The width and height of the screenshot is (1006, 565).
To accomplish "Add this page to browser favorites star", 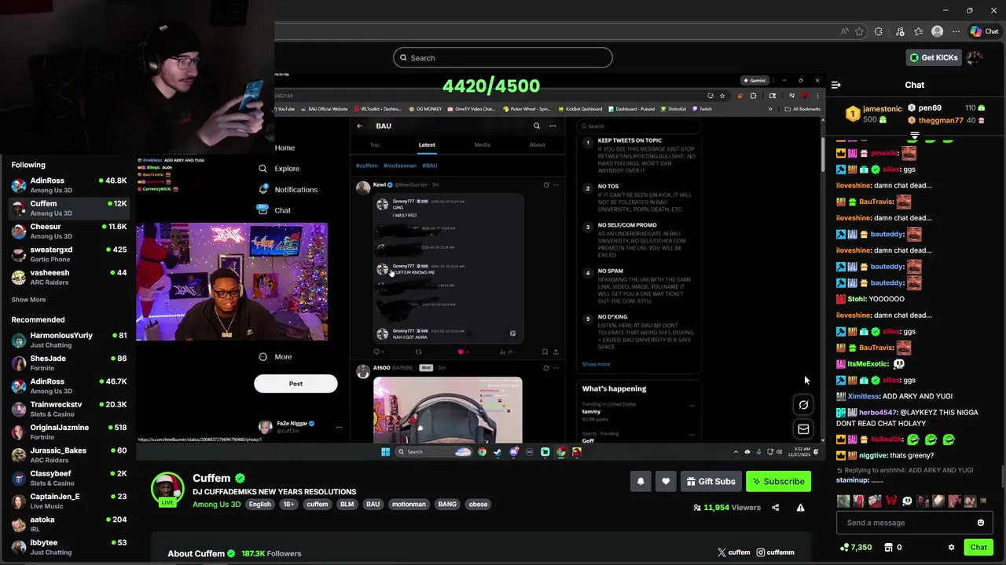I will click(859, 31).
